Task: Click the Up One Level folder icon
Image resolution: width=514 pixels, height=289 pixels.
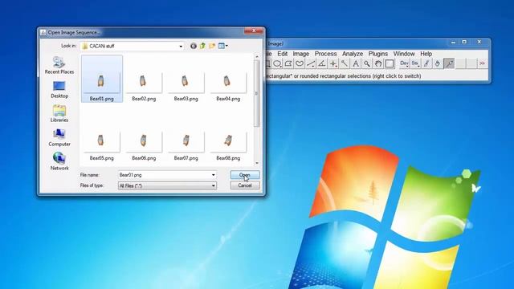Action: [x=202, y=46]
